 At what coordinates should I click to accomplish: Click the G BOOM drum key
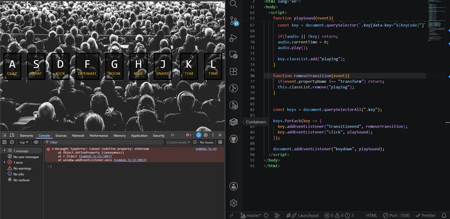tap(114, 66)
